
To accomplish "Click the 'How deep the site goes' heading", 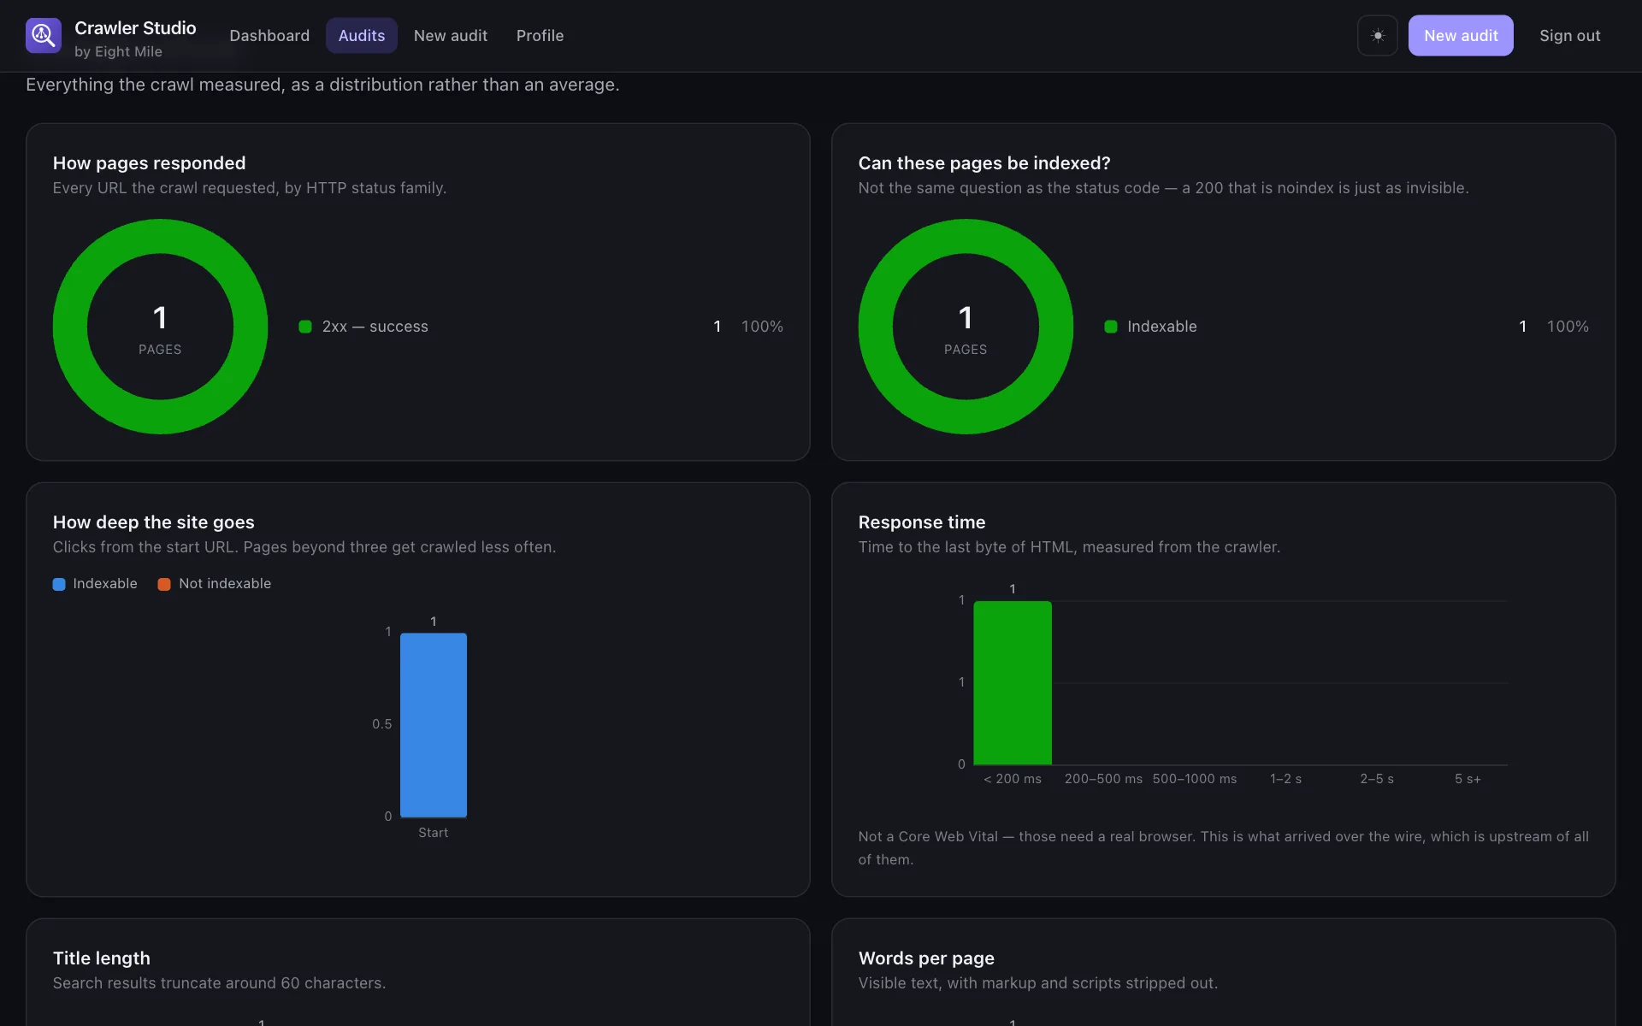I will (154, 522).
